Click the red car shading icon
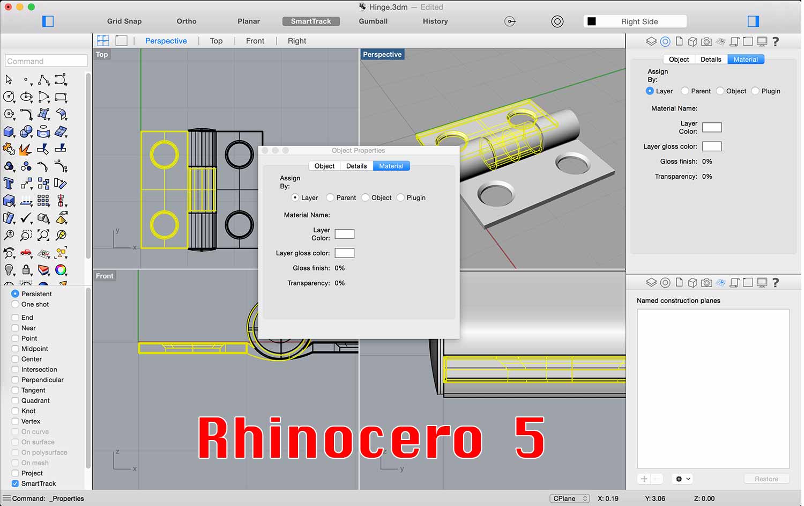Screen dimensions: 804x506 [26, 252]
